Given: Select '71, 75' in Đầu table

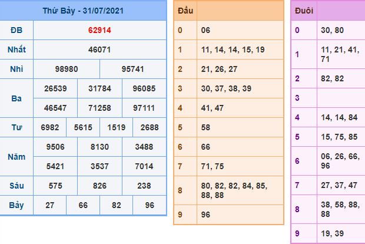Looking at the screenshot, I should pyautogui.click(x=213, y=166).
